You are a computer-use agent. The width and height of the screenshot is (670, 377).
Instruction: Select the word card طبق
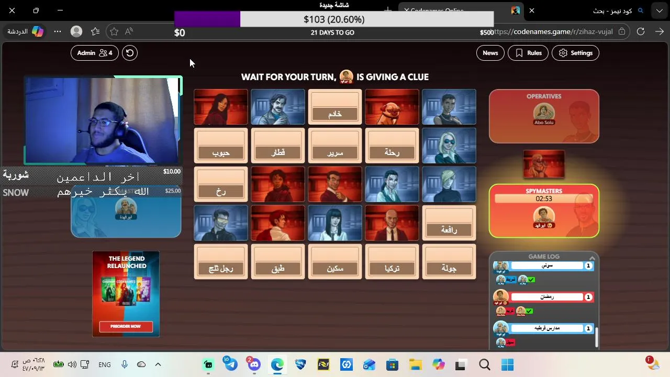point(278,262)
